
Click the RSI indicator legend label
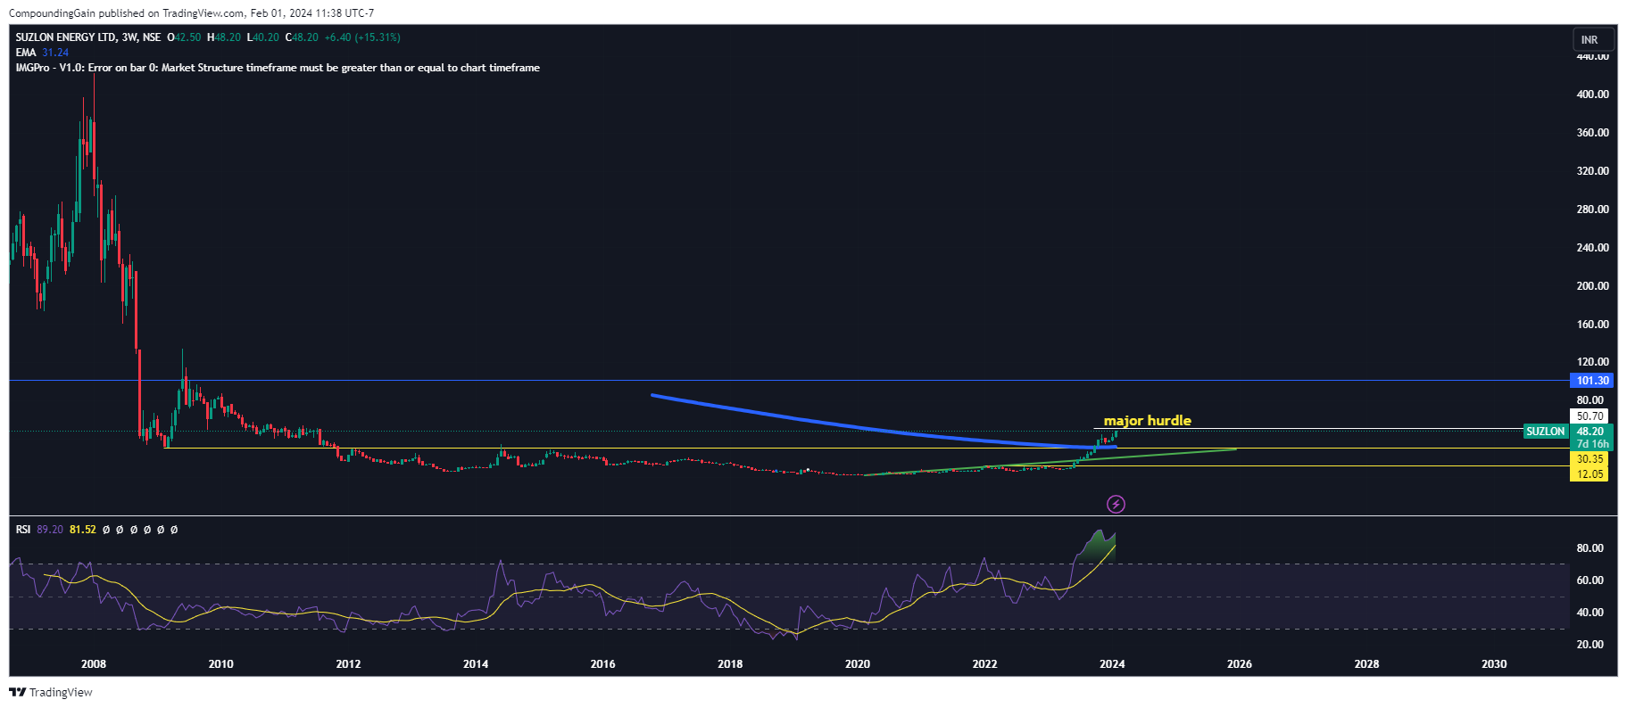(23, 530)
